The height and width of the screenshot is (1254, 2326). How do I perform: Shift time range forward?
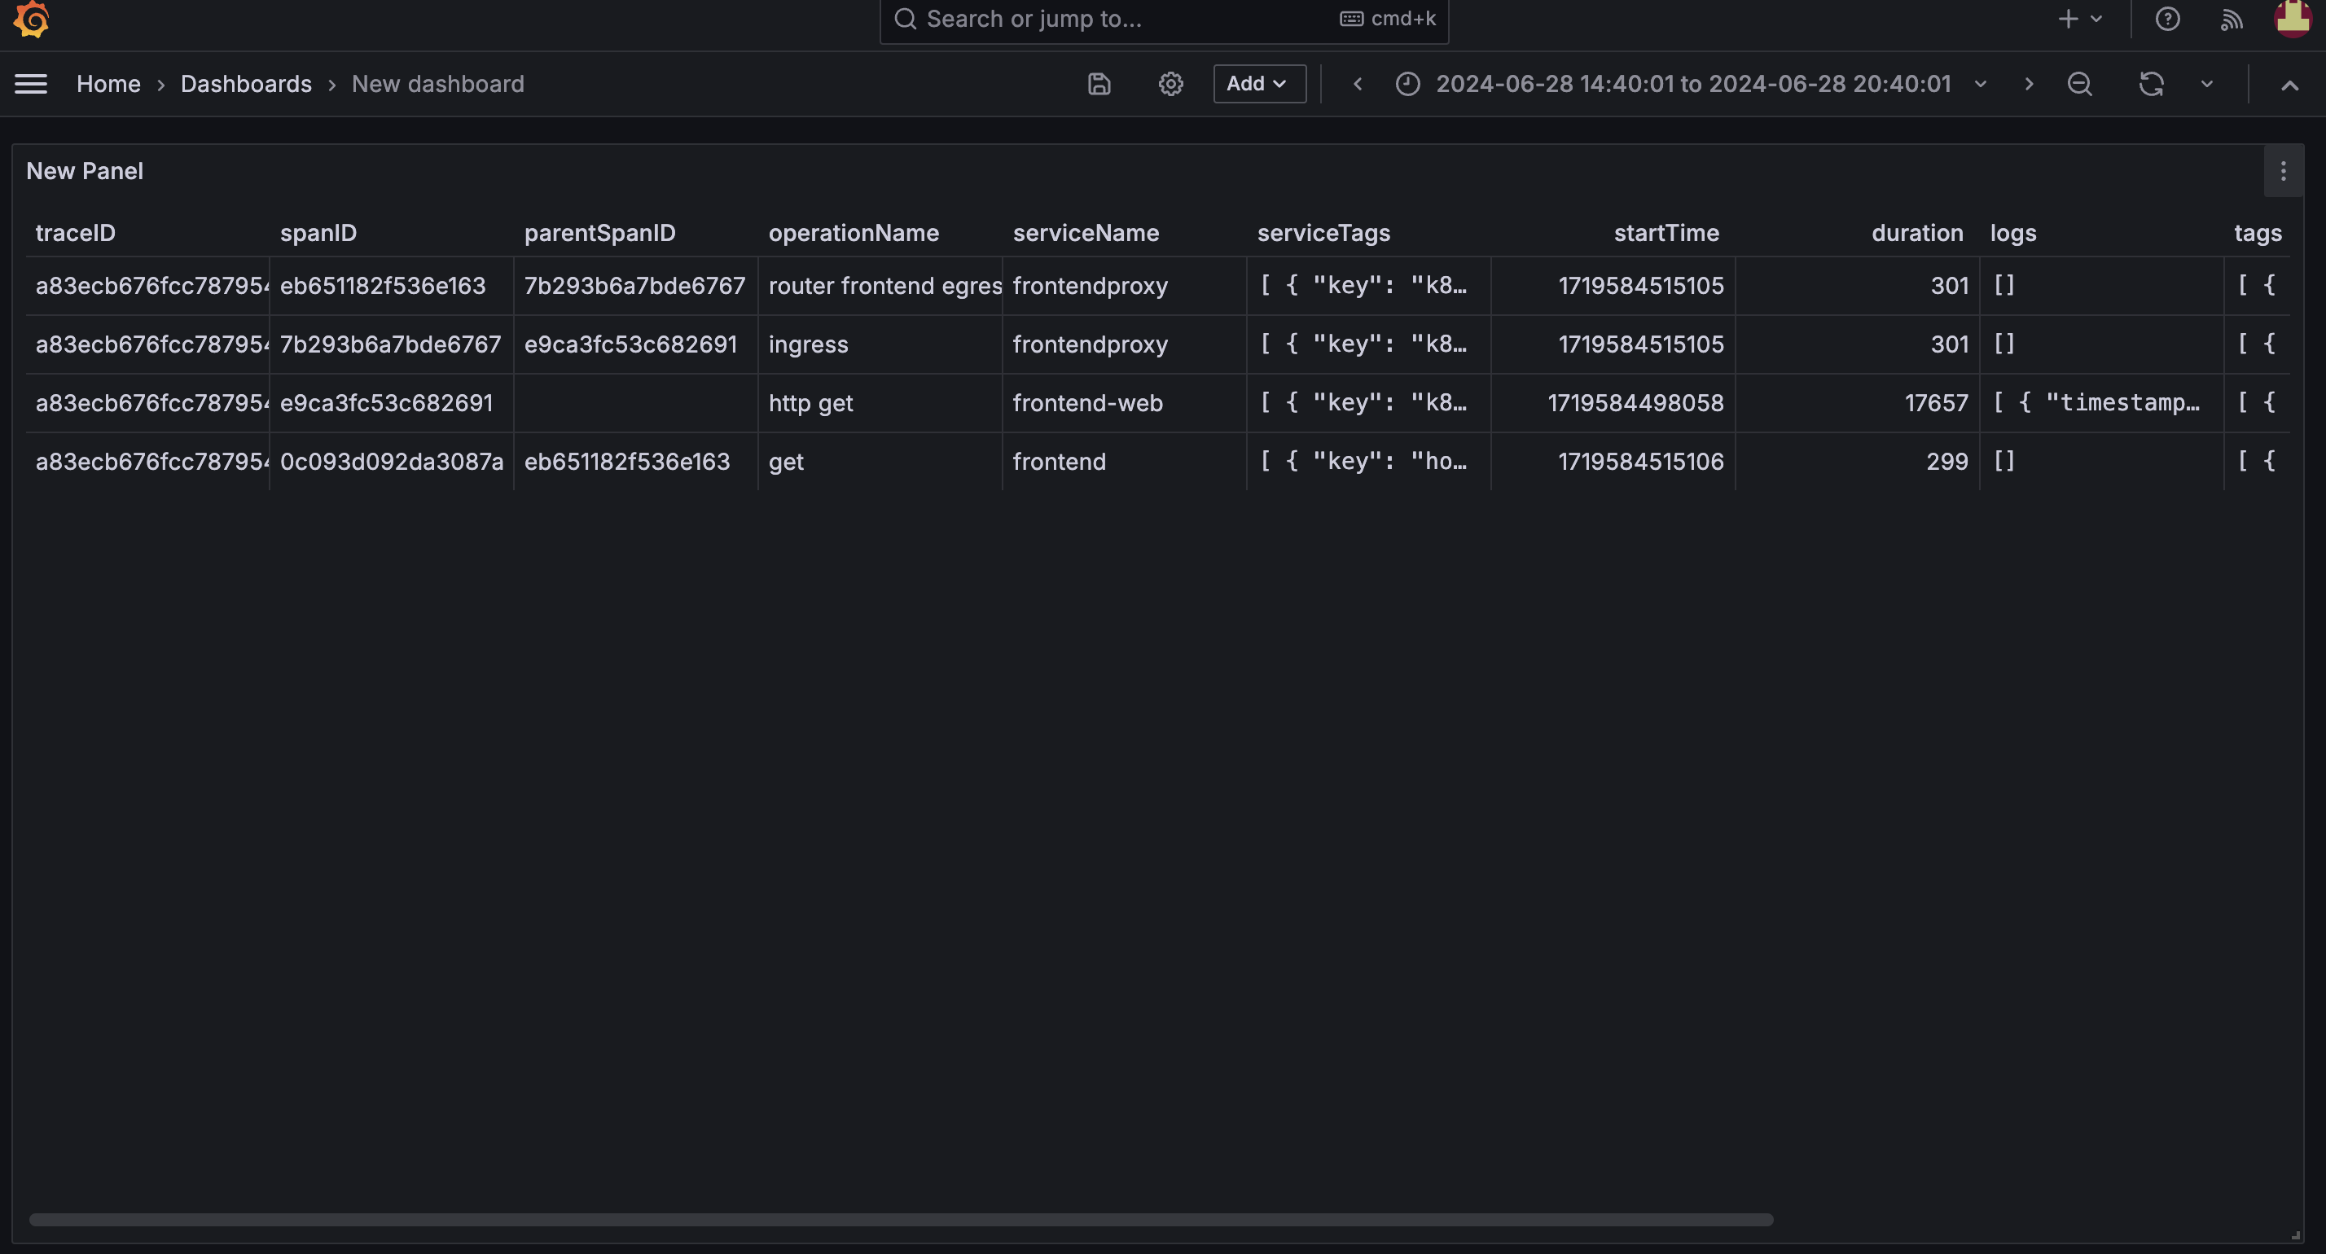pyautogui.click(x=2029, y=84)
